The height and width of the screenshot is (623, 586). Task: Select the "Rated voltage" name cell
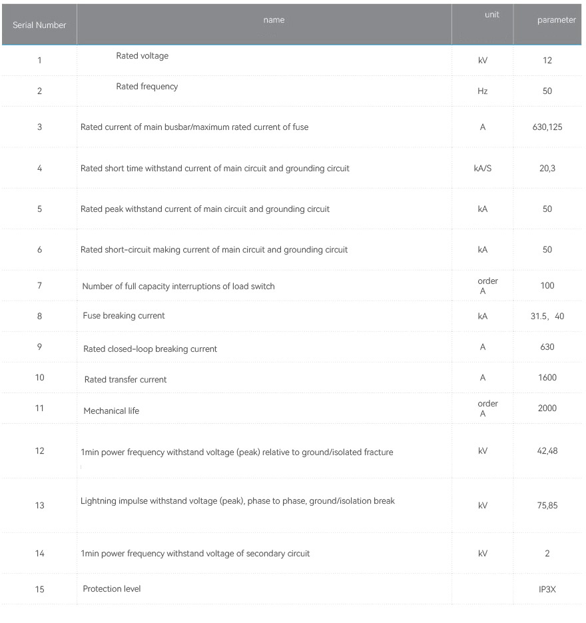tap(142, 56)
